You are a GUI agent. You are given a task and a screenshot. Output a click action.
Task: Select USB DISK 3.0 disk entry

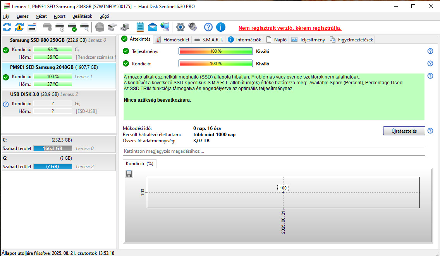point(59,103)
